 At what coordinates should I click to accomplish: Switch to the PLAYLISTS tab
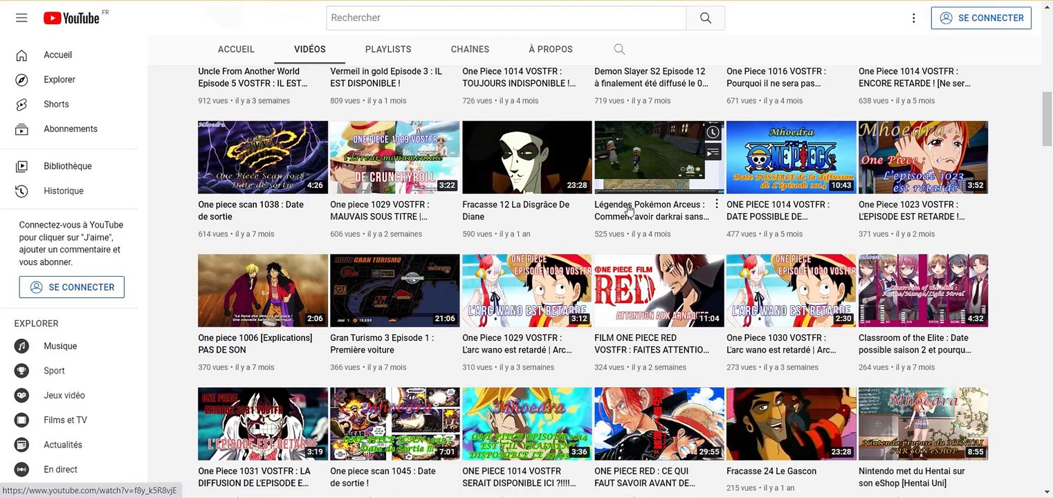click(x=388, y=49)
